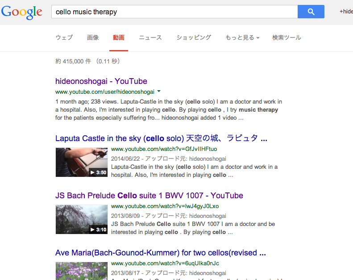Switch to the 画像 tab
Screen dimensions: 353x280
point(93,38)
